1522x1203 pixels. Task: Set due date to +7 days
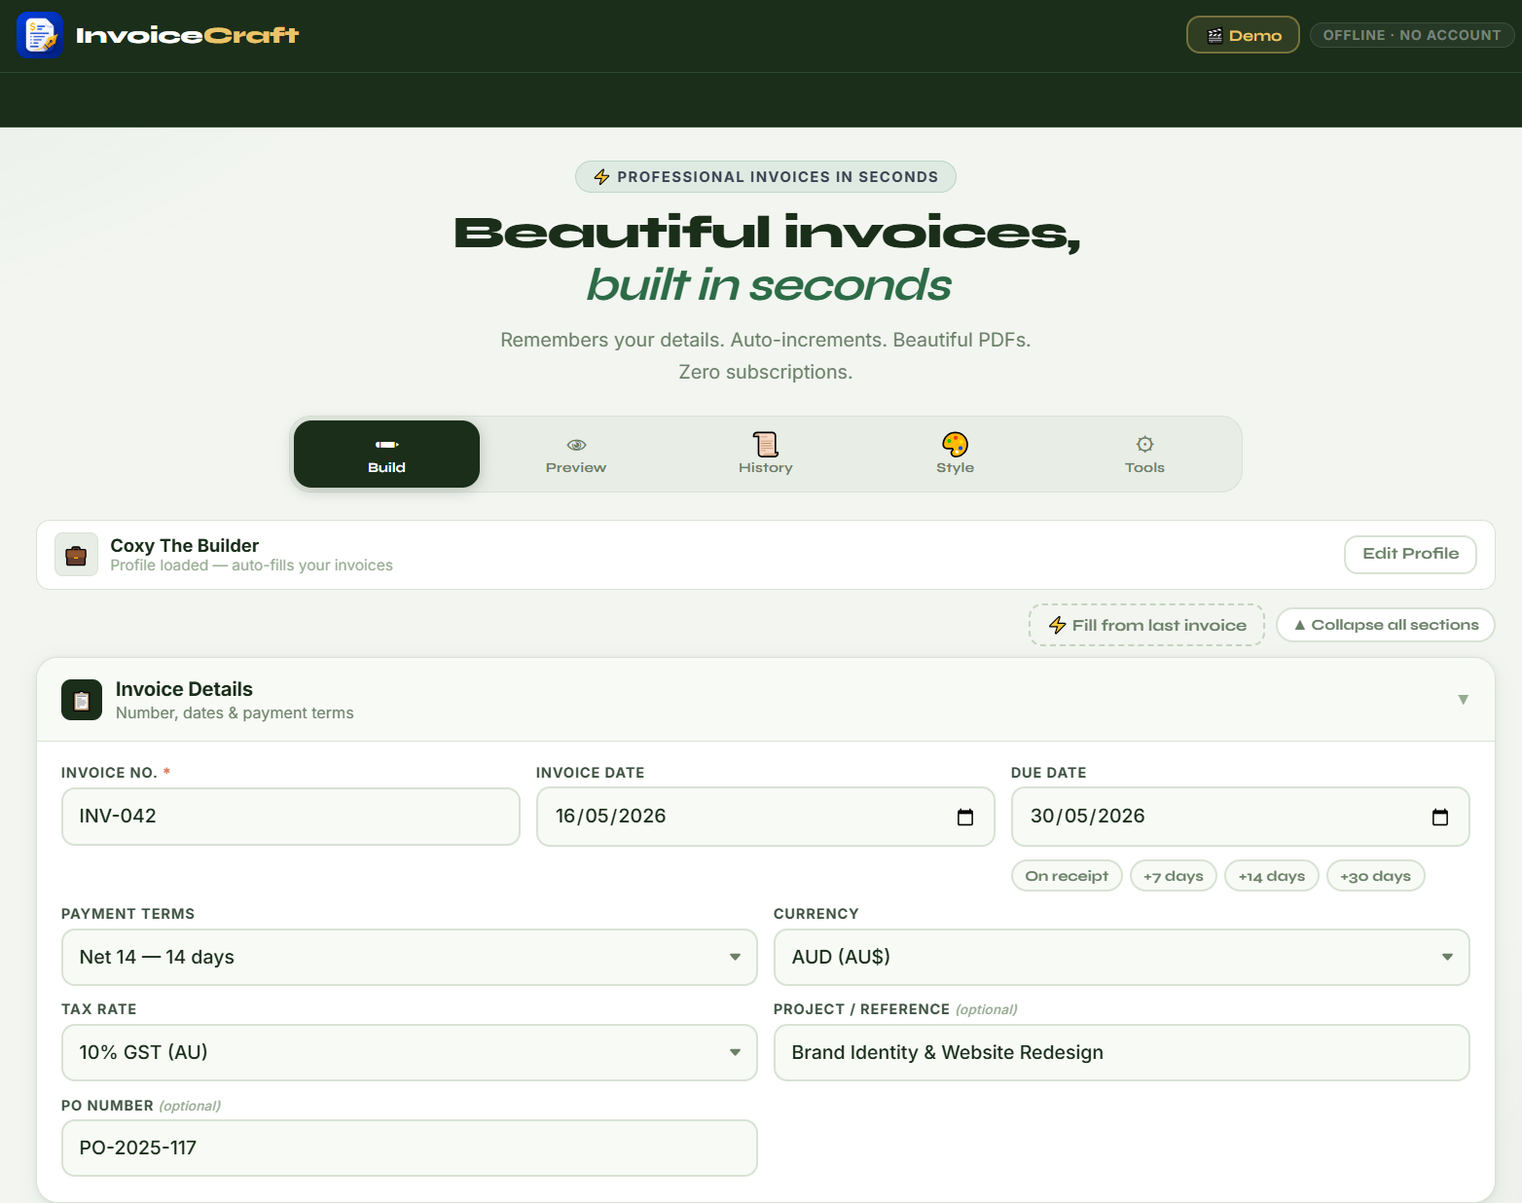[x=1174, y=876]
